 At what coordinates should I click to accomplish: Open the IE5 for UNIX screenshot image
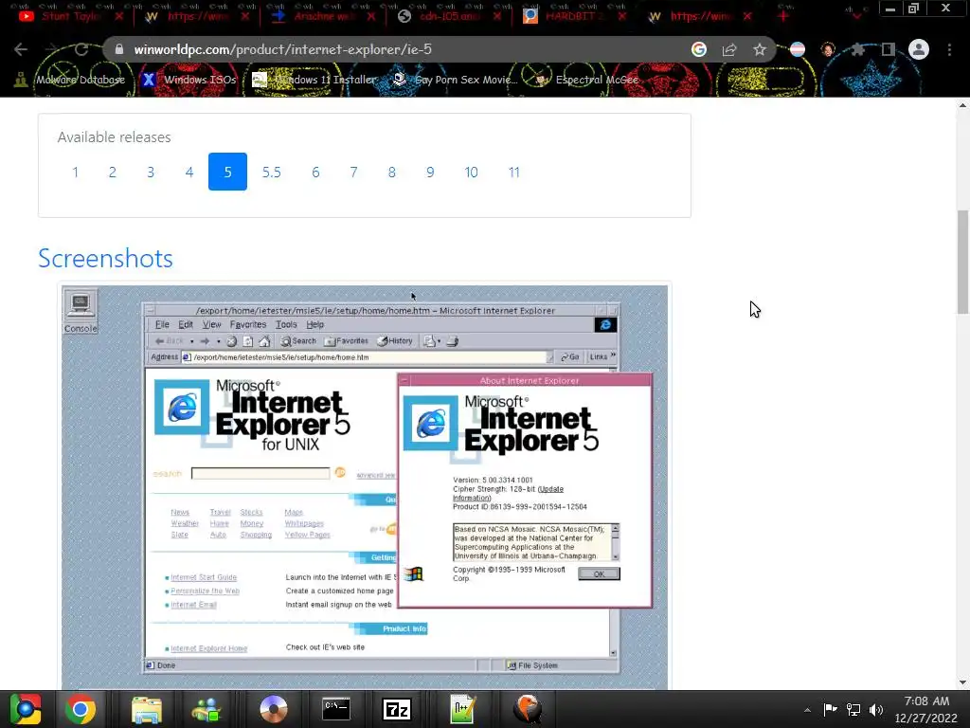click(x=365, y=487)
